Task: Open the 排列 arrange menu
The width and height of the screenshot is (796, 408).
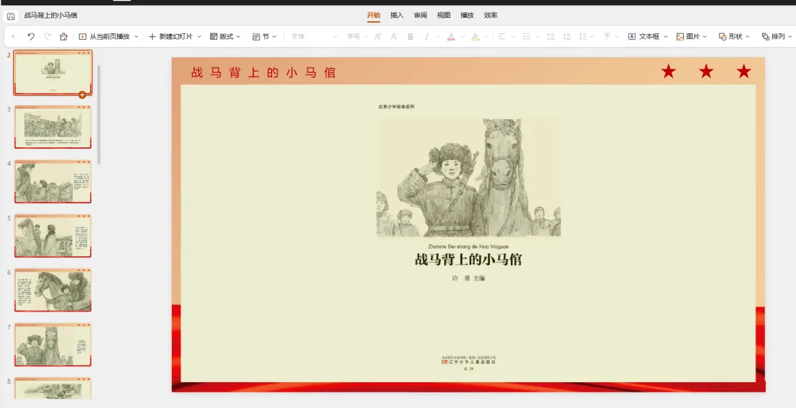Action: pyautogui.click(x=777, y=37)
